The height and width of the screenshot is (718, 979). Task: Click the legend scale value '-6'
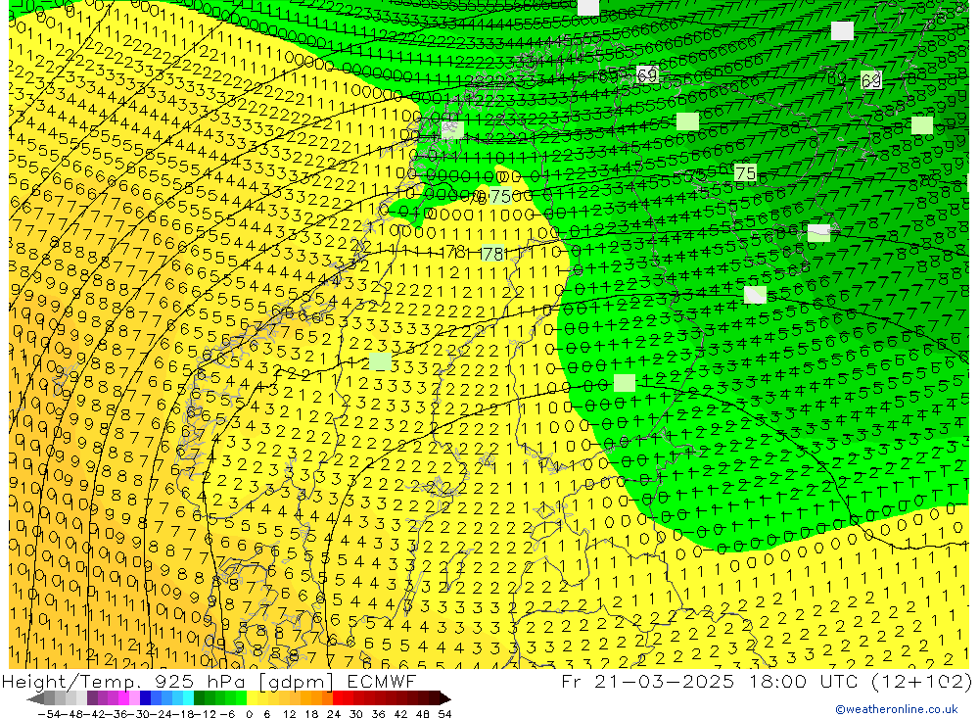click(227, 714)
